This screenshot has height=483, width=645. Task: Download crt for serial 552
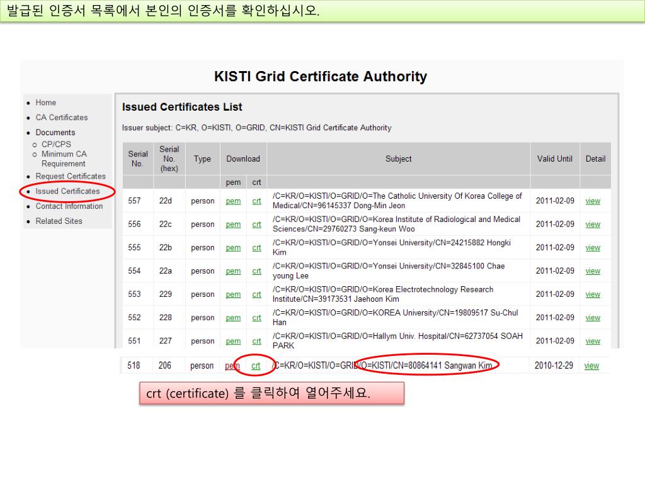257,318
